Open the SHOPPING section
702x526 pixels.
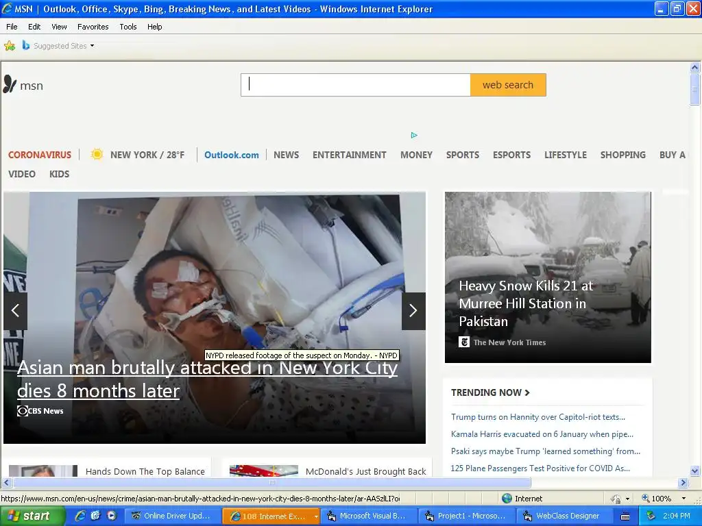(x=622, y=155)
